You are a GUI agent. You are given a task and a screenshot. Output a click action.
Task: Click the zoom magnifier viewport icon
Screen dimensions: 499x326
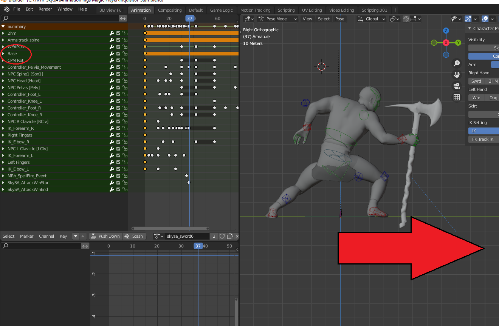(x=457, y=63)
